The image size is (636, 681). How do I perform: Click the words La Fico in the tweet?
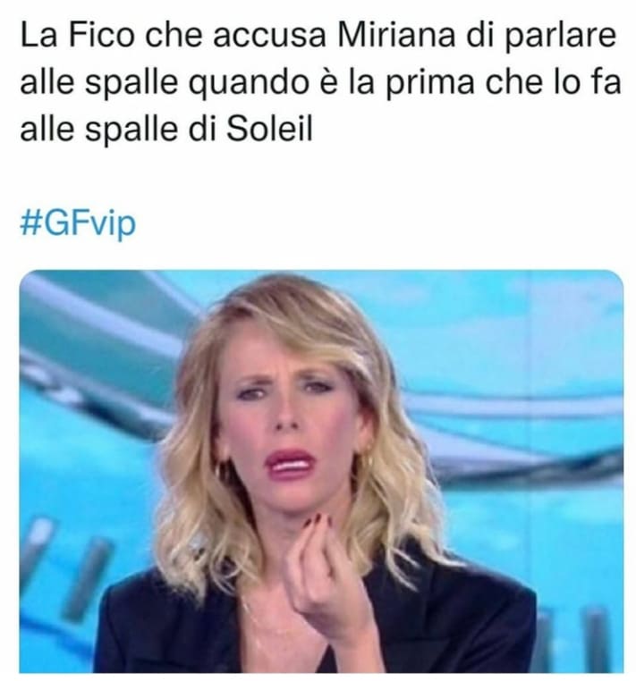pyautogui.click(x=77, y=35)
